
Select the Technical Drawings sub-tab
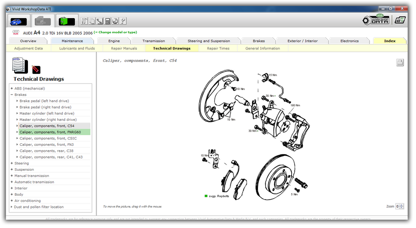click(x=172, y=48)
